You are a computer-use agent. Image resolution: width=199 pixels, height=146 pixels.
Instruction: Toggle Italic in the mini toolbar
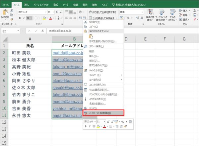point(90,126)
